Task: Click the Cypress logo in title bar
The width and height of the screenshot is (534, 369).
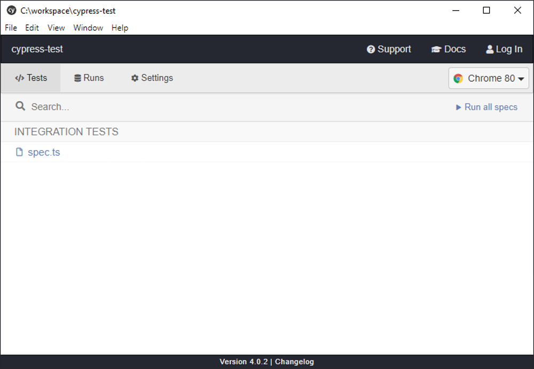Action: pyautogui.click(x=12, y=11)
